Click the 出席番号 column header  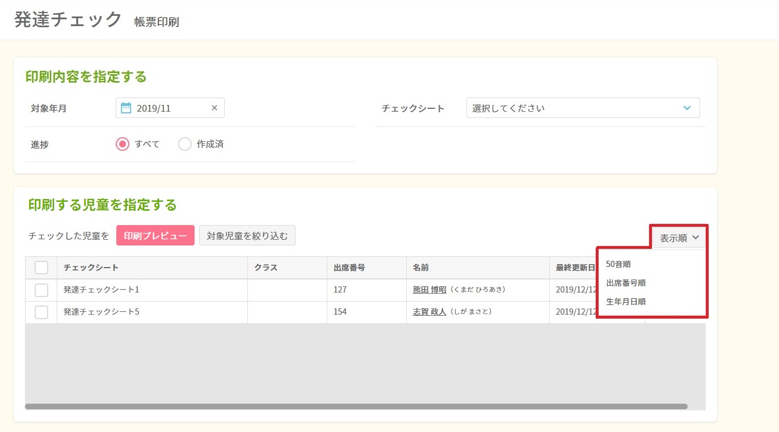367,268
